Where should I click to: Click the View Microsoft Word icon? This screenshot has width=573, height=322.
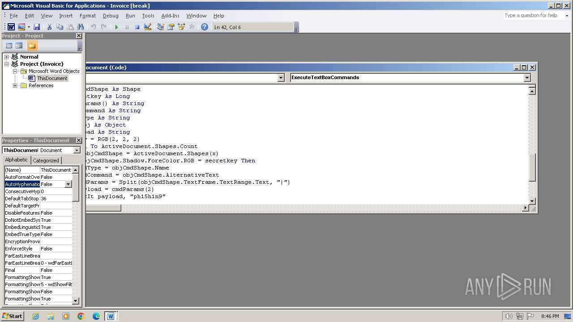(x=11, y=27)
